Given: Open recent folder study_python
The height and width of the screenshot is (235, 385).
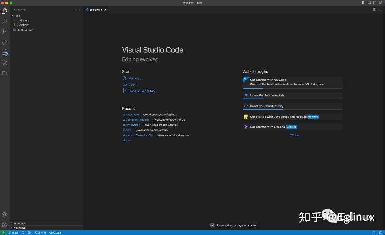Looking at the screenshot, I should pyautogui.click(x=131, y=125).
